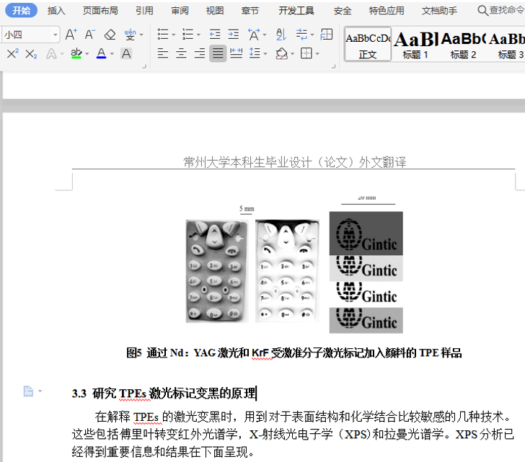This screenshot has width=525, height=462.
Task: Decrease font size with A- button
Action: click(x=89, y=35)
